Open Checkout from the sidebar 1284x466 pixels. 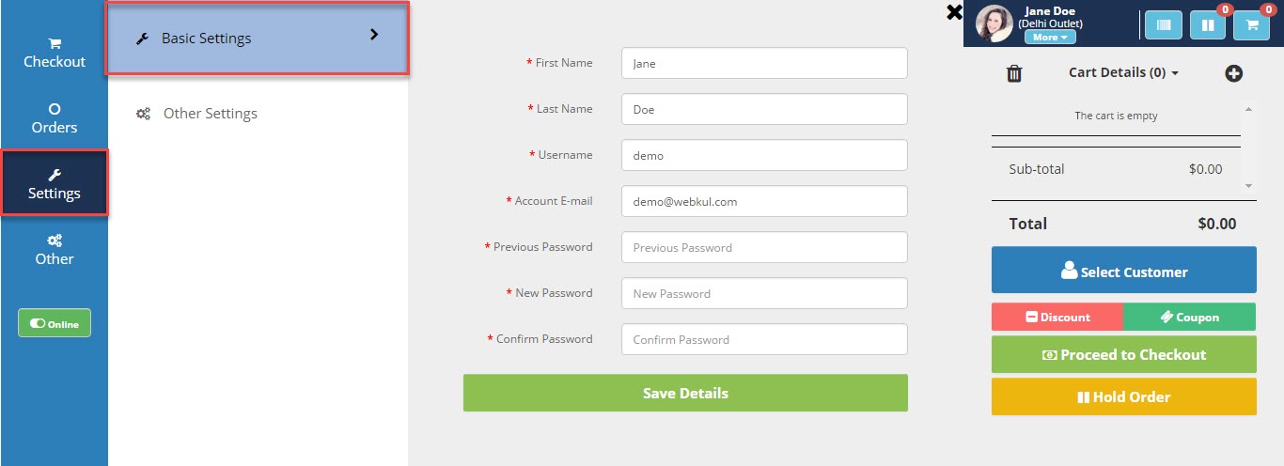[x=55, y=53]
